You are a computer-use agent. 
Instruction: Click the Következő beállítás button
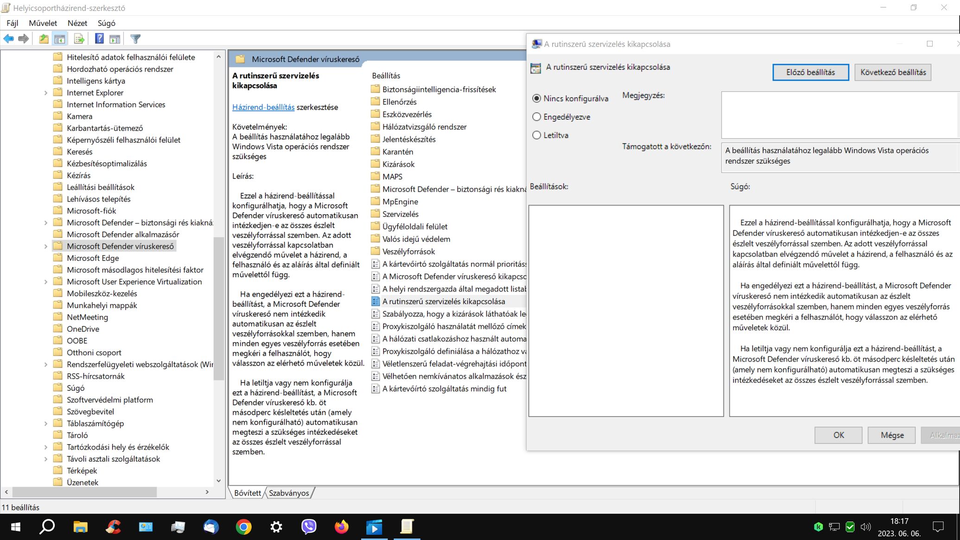coord(893,72)
